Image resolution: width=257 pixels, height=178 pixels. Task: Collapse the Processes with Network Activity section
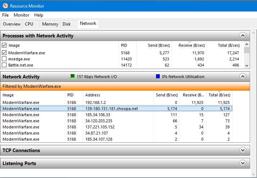point(243,35)
